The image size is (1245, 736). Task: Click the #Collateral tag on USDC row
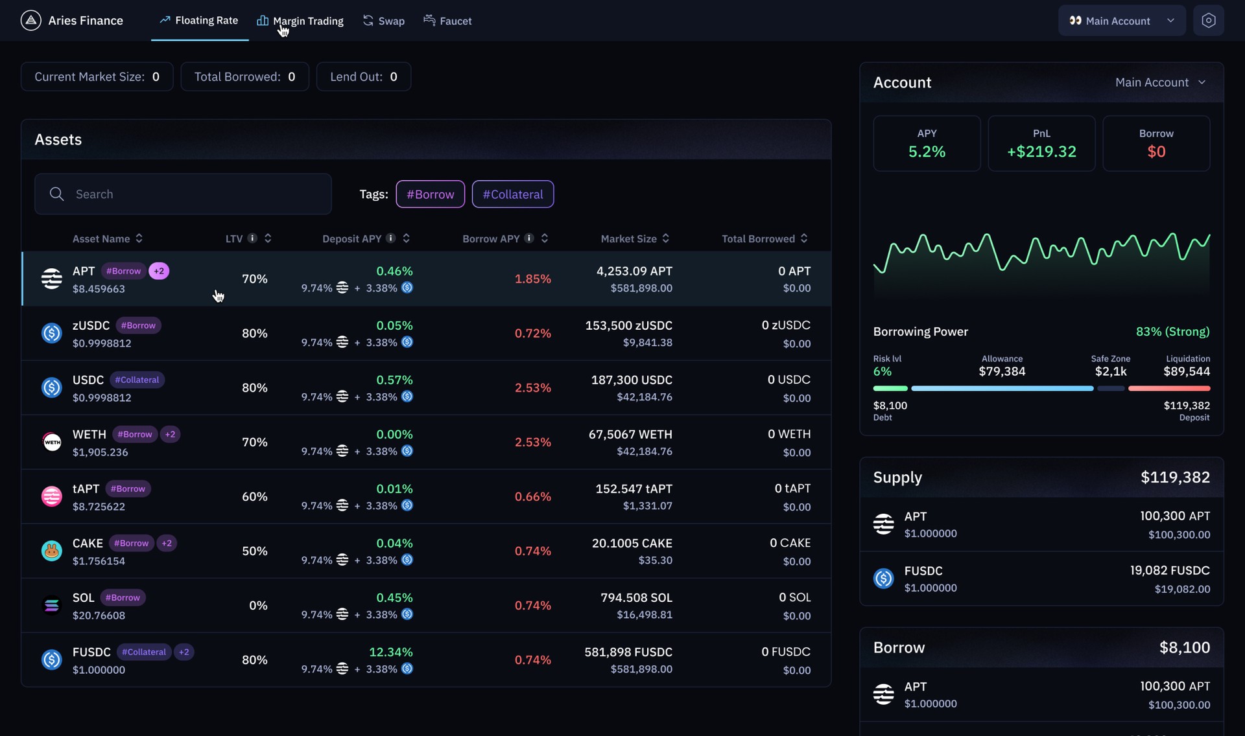(137, 380)
